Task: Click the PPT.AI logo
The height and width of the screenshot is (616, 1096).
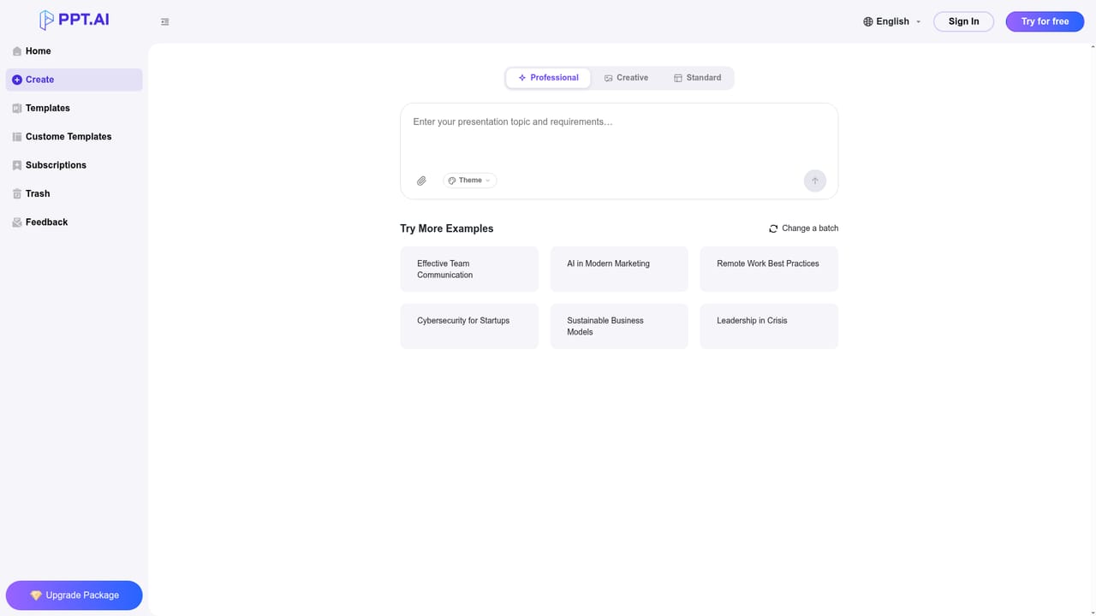Action: point(74,21)
